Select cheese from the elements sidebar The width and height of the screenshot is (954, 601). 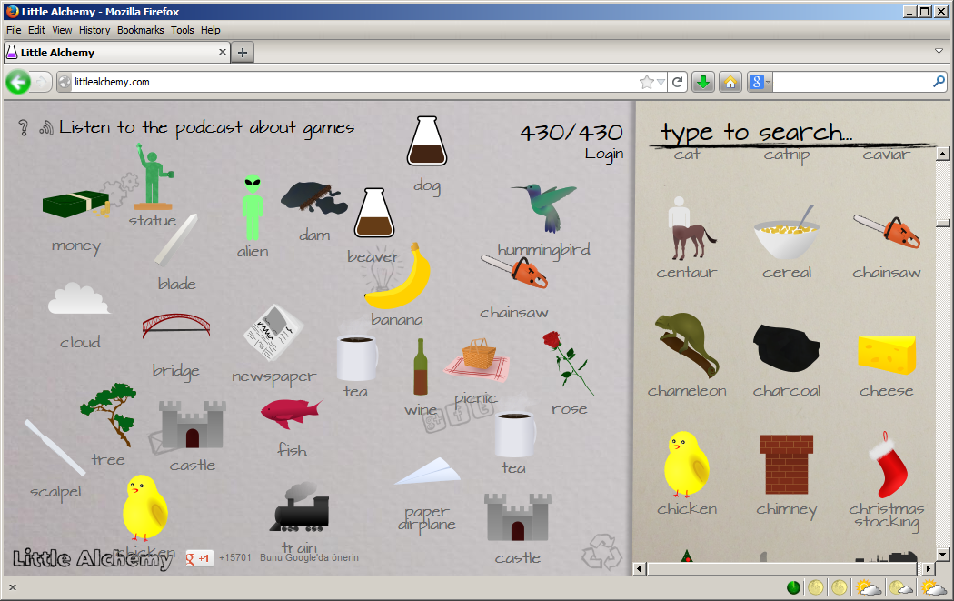coord(886,356)
